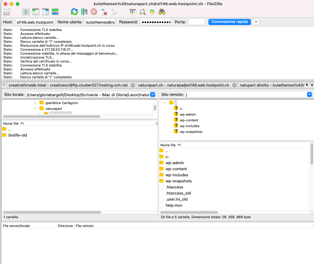Select gianfelice Carfagnini in local tree
Image resolution: width=314 pixels, height=264 pixels.
click(x=62, y=103)
